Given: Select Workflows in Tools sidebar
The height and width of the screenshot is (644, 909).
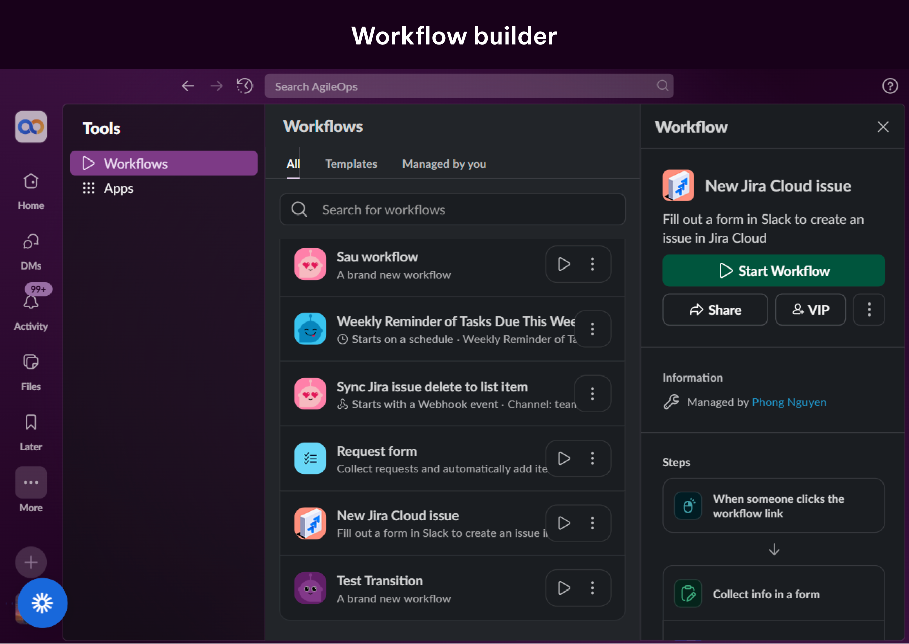Looking at the screenshot, I should (164, 163).
